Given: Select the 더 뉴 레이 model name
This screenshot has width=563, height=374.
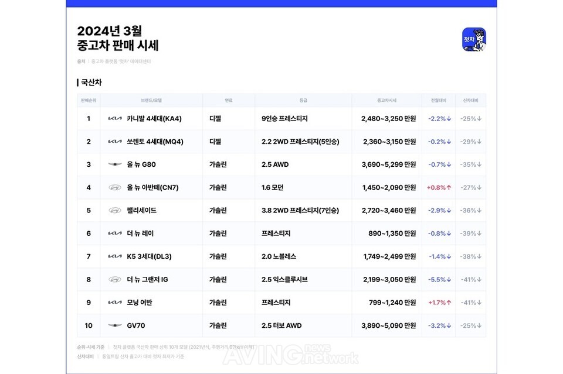Looking at the screenshot, I should (x=140, y=233).
